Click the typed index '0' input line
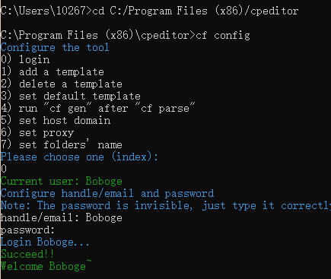331x279 pixels. (x=4, y=169)
